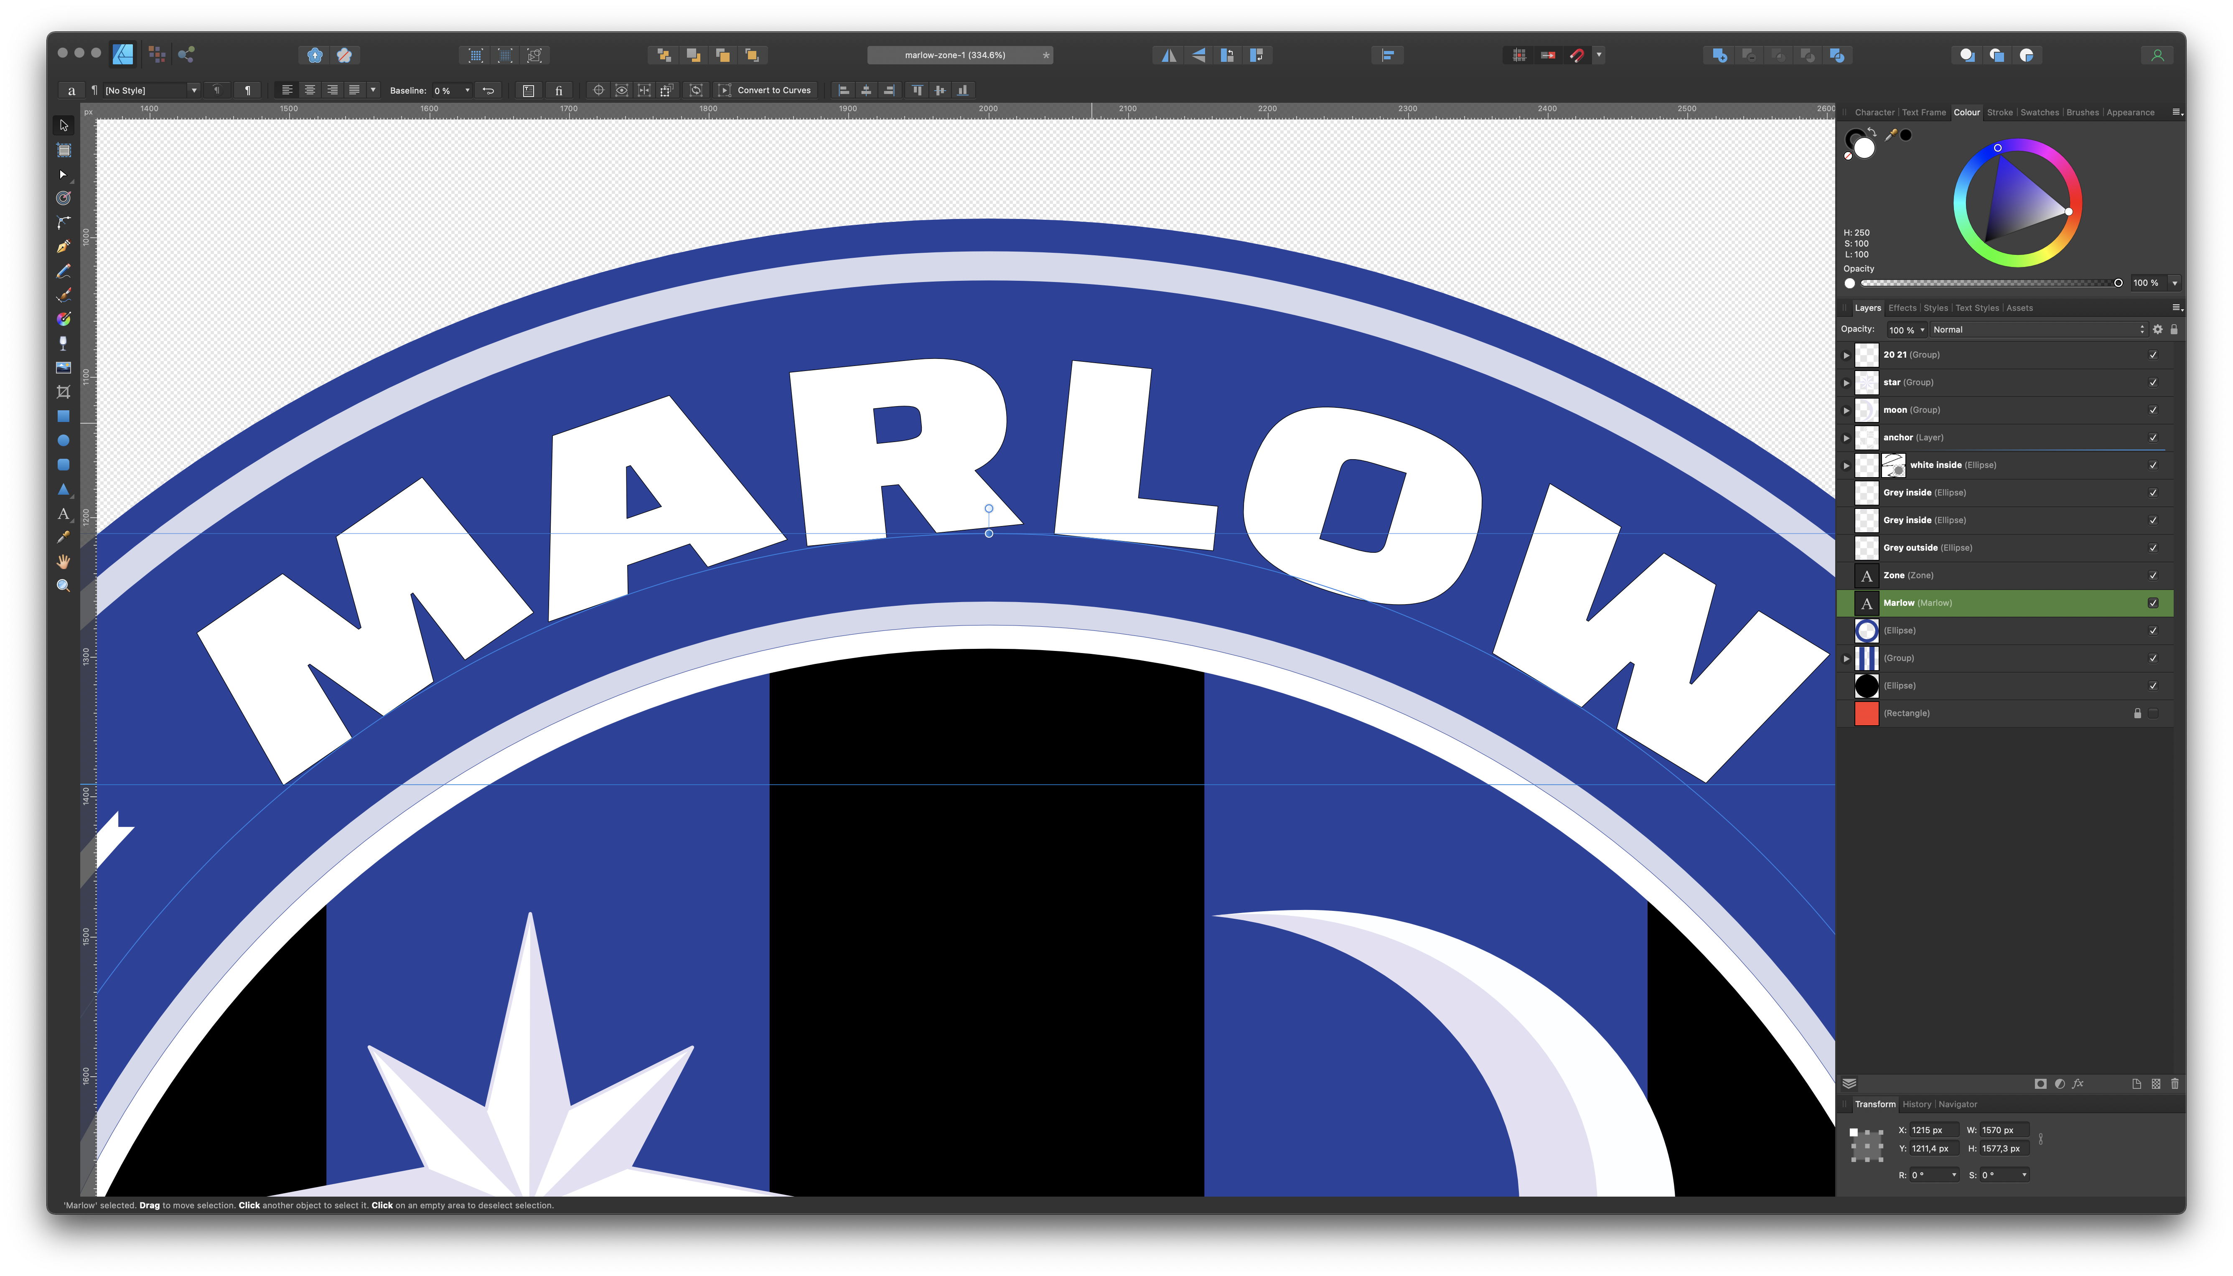Open the layer blend mode 'Normal' dropdown
This screenshot has height=1276, width=2233.
(x=2038, y=330)
